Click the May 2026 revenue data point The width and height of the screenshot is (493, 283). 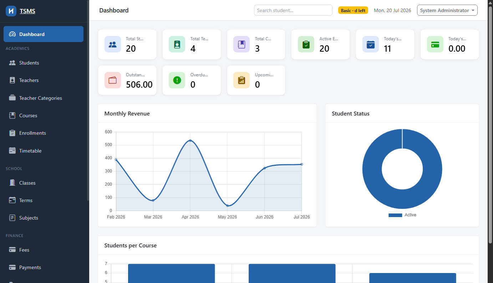point(227,206)
